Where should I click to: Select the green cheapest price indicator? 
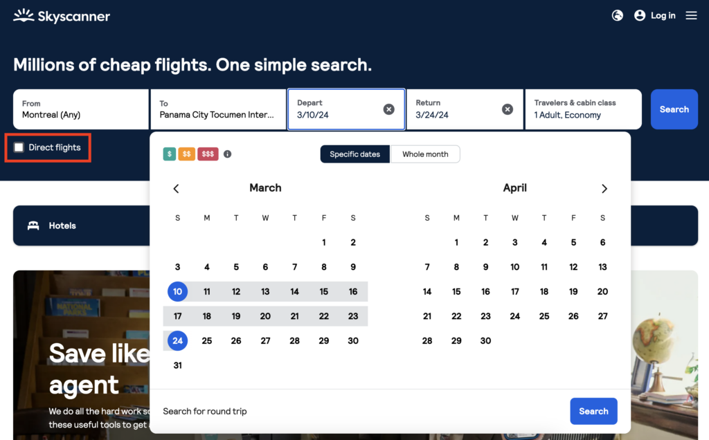(169, 154)
